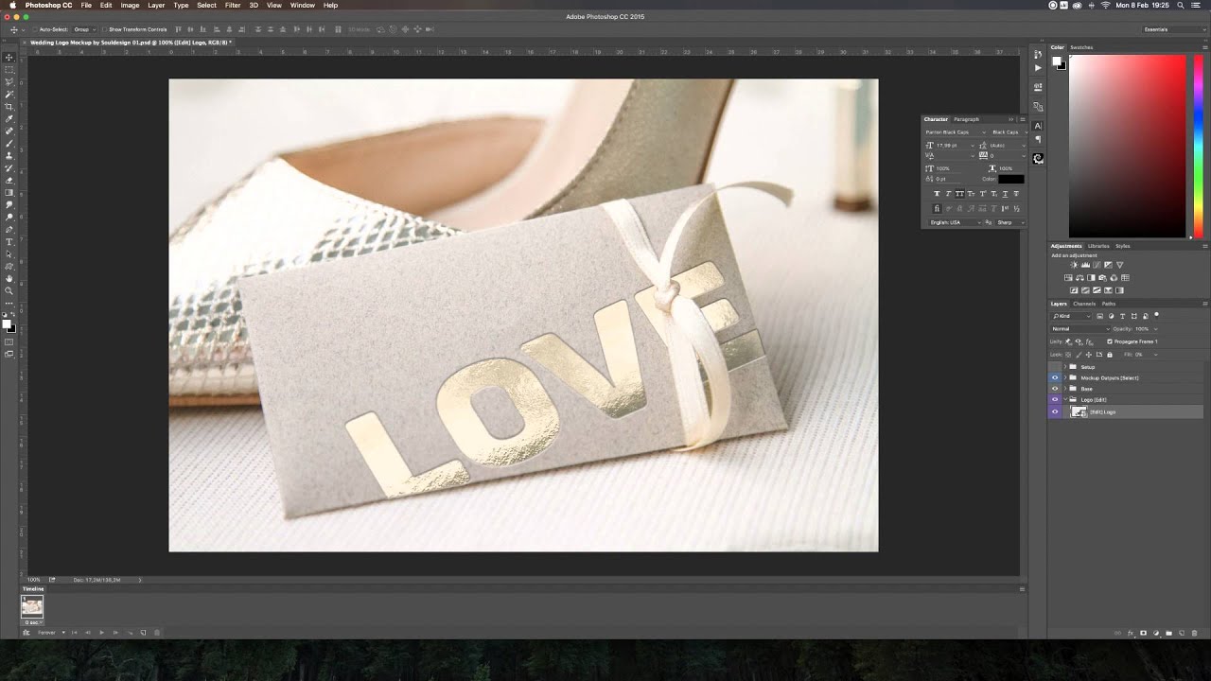The width and height of the screenshot is (1211, 681).
Task: Open the Paragraph panel dock icon
Action: point(1038,139)
